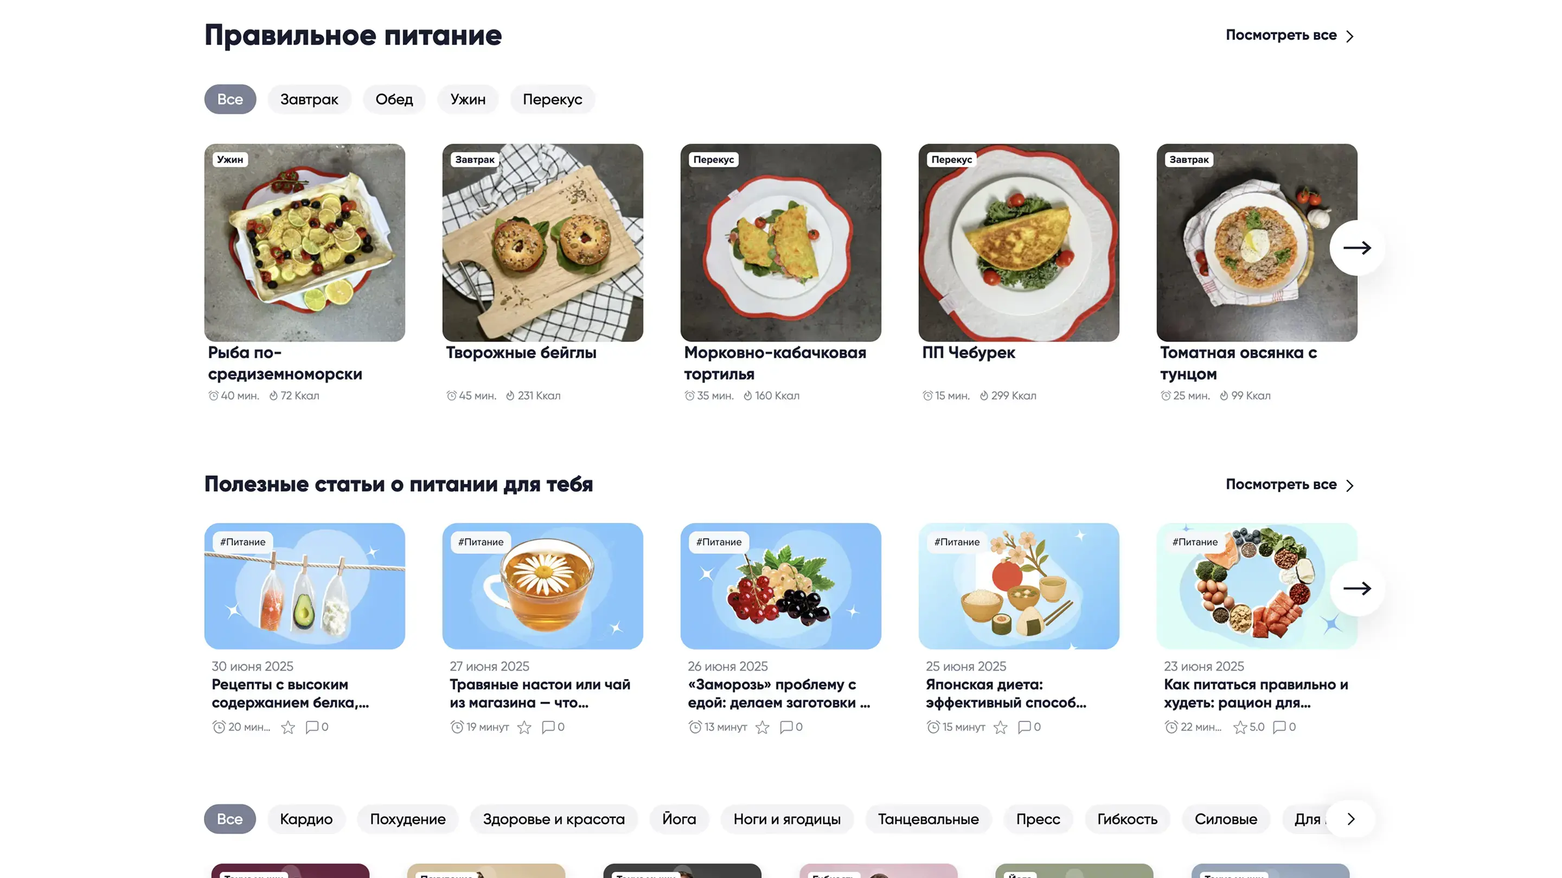Screen dimensions: 1562x878
Task: Open article Японская диета: эффективный способ
Action: [x=1006, y=694]
